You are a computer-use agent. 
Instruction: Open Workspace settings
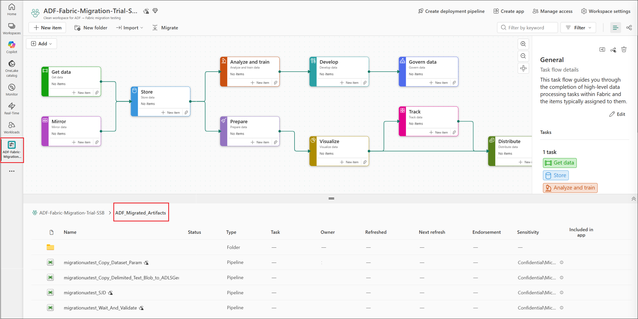606,11
